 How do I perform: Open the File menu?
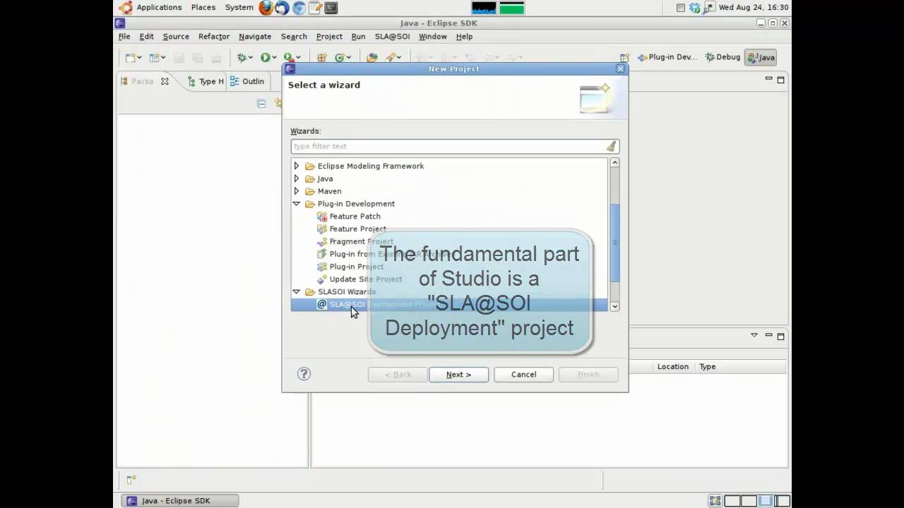[x=124, y=37]
